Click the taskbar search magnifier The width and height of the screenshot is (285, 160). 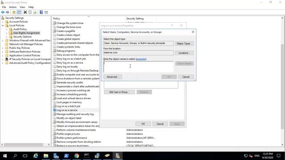click(15, 156)
